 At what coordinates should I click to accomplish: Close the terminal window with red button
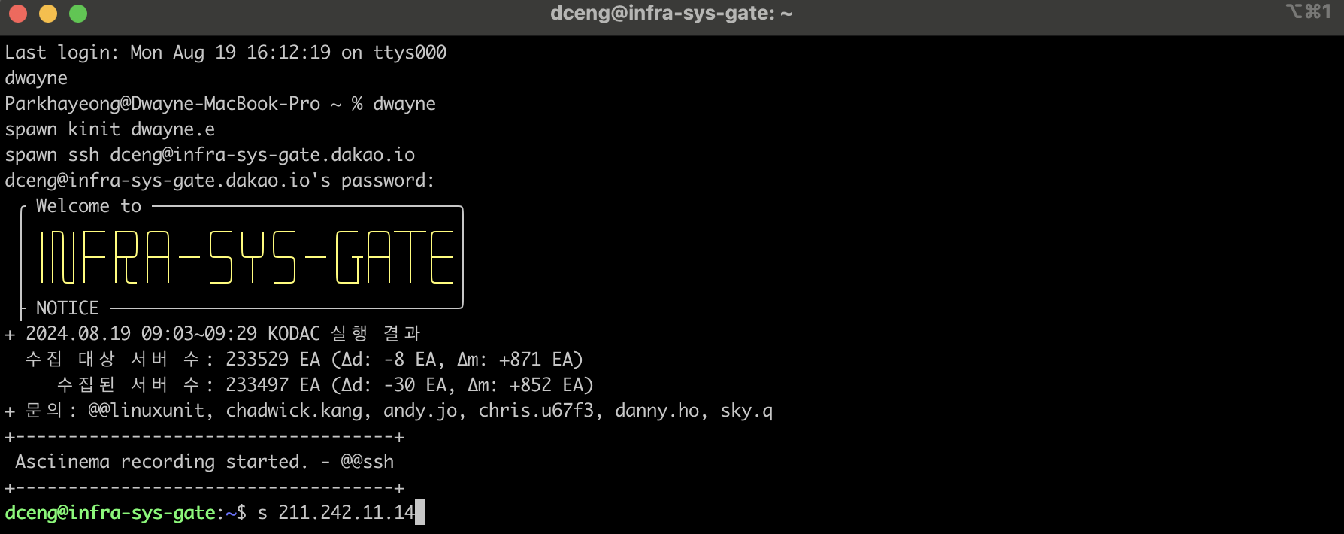pos(18,14)
